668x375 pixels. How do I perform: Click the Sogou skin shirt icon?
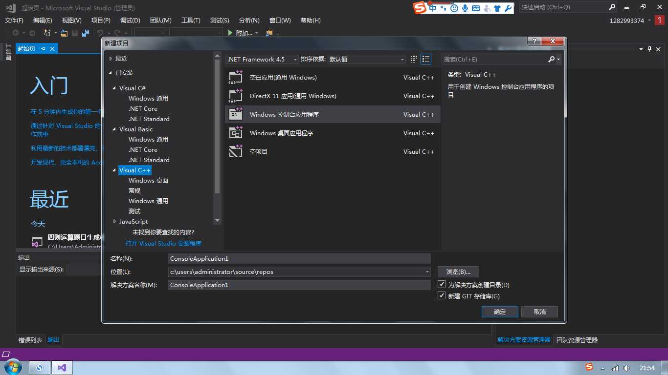[x=497, y=8]
